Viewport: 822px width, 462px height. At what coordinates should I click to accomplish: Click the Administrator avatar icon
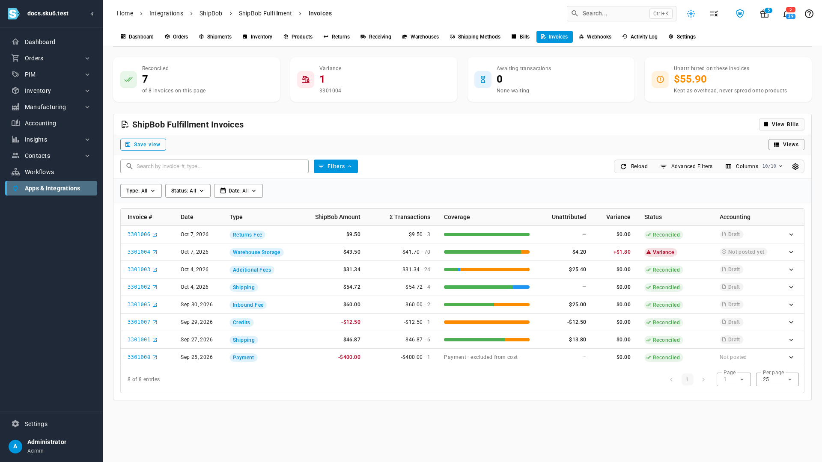pos(15,447)
